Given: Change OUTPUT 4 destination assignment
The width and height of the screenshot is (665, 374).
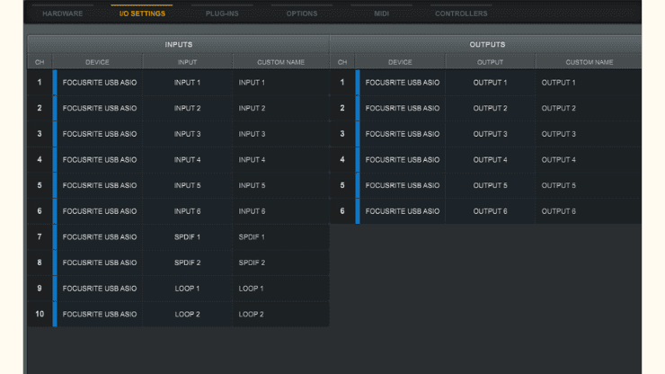Looking at the screenshot, I should (491, 160).
